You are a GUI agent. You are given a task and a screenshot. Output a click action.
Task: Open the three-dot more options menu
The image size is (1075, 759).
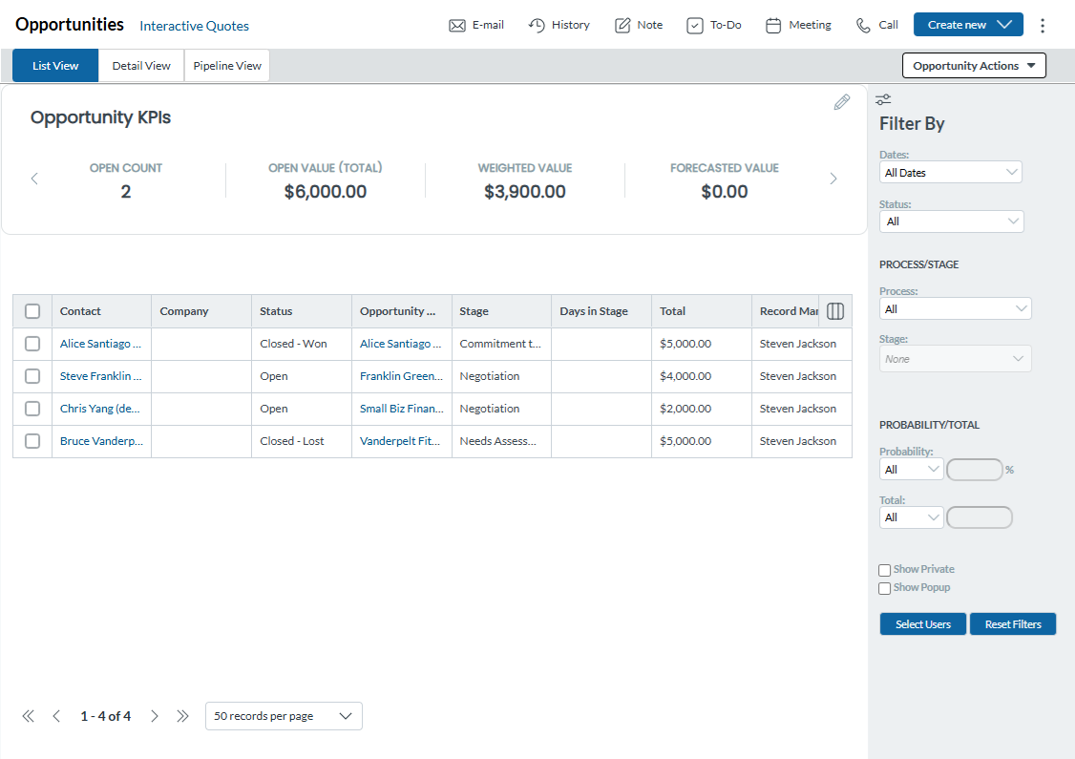click(1043, 26)
